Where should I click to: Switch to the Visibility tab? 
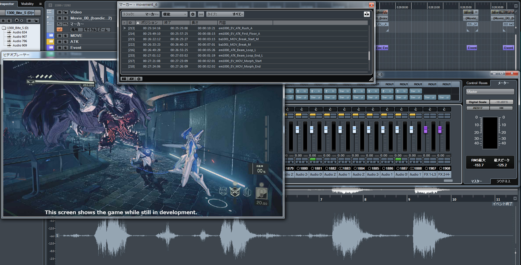(27, 4)
